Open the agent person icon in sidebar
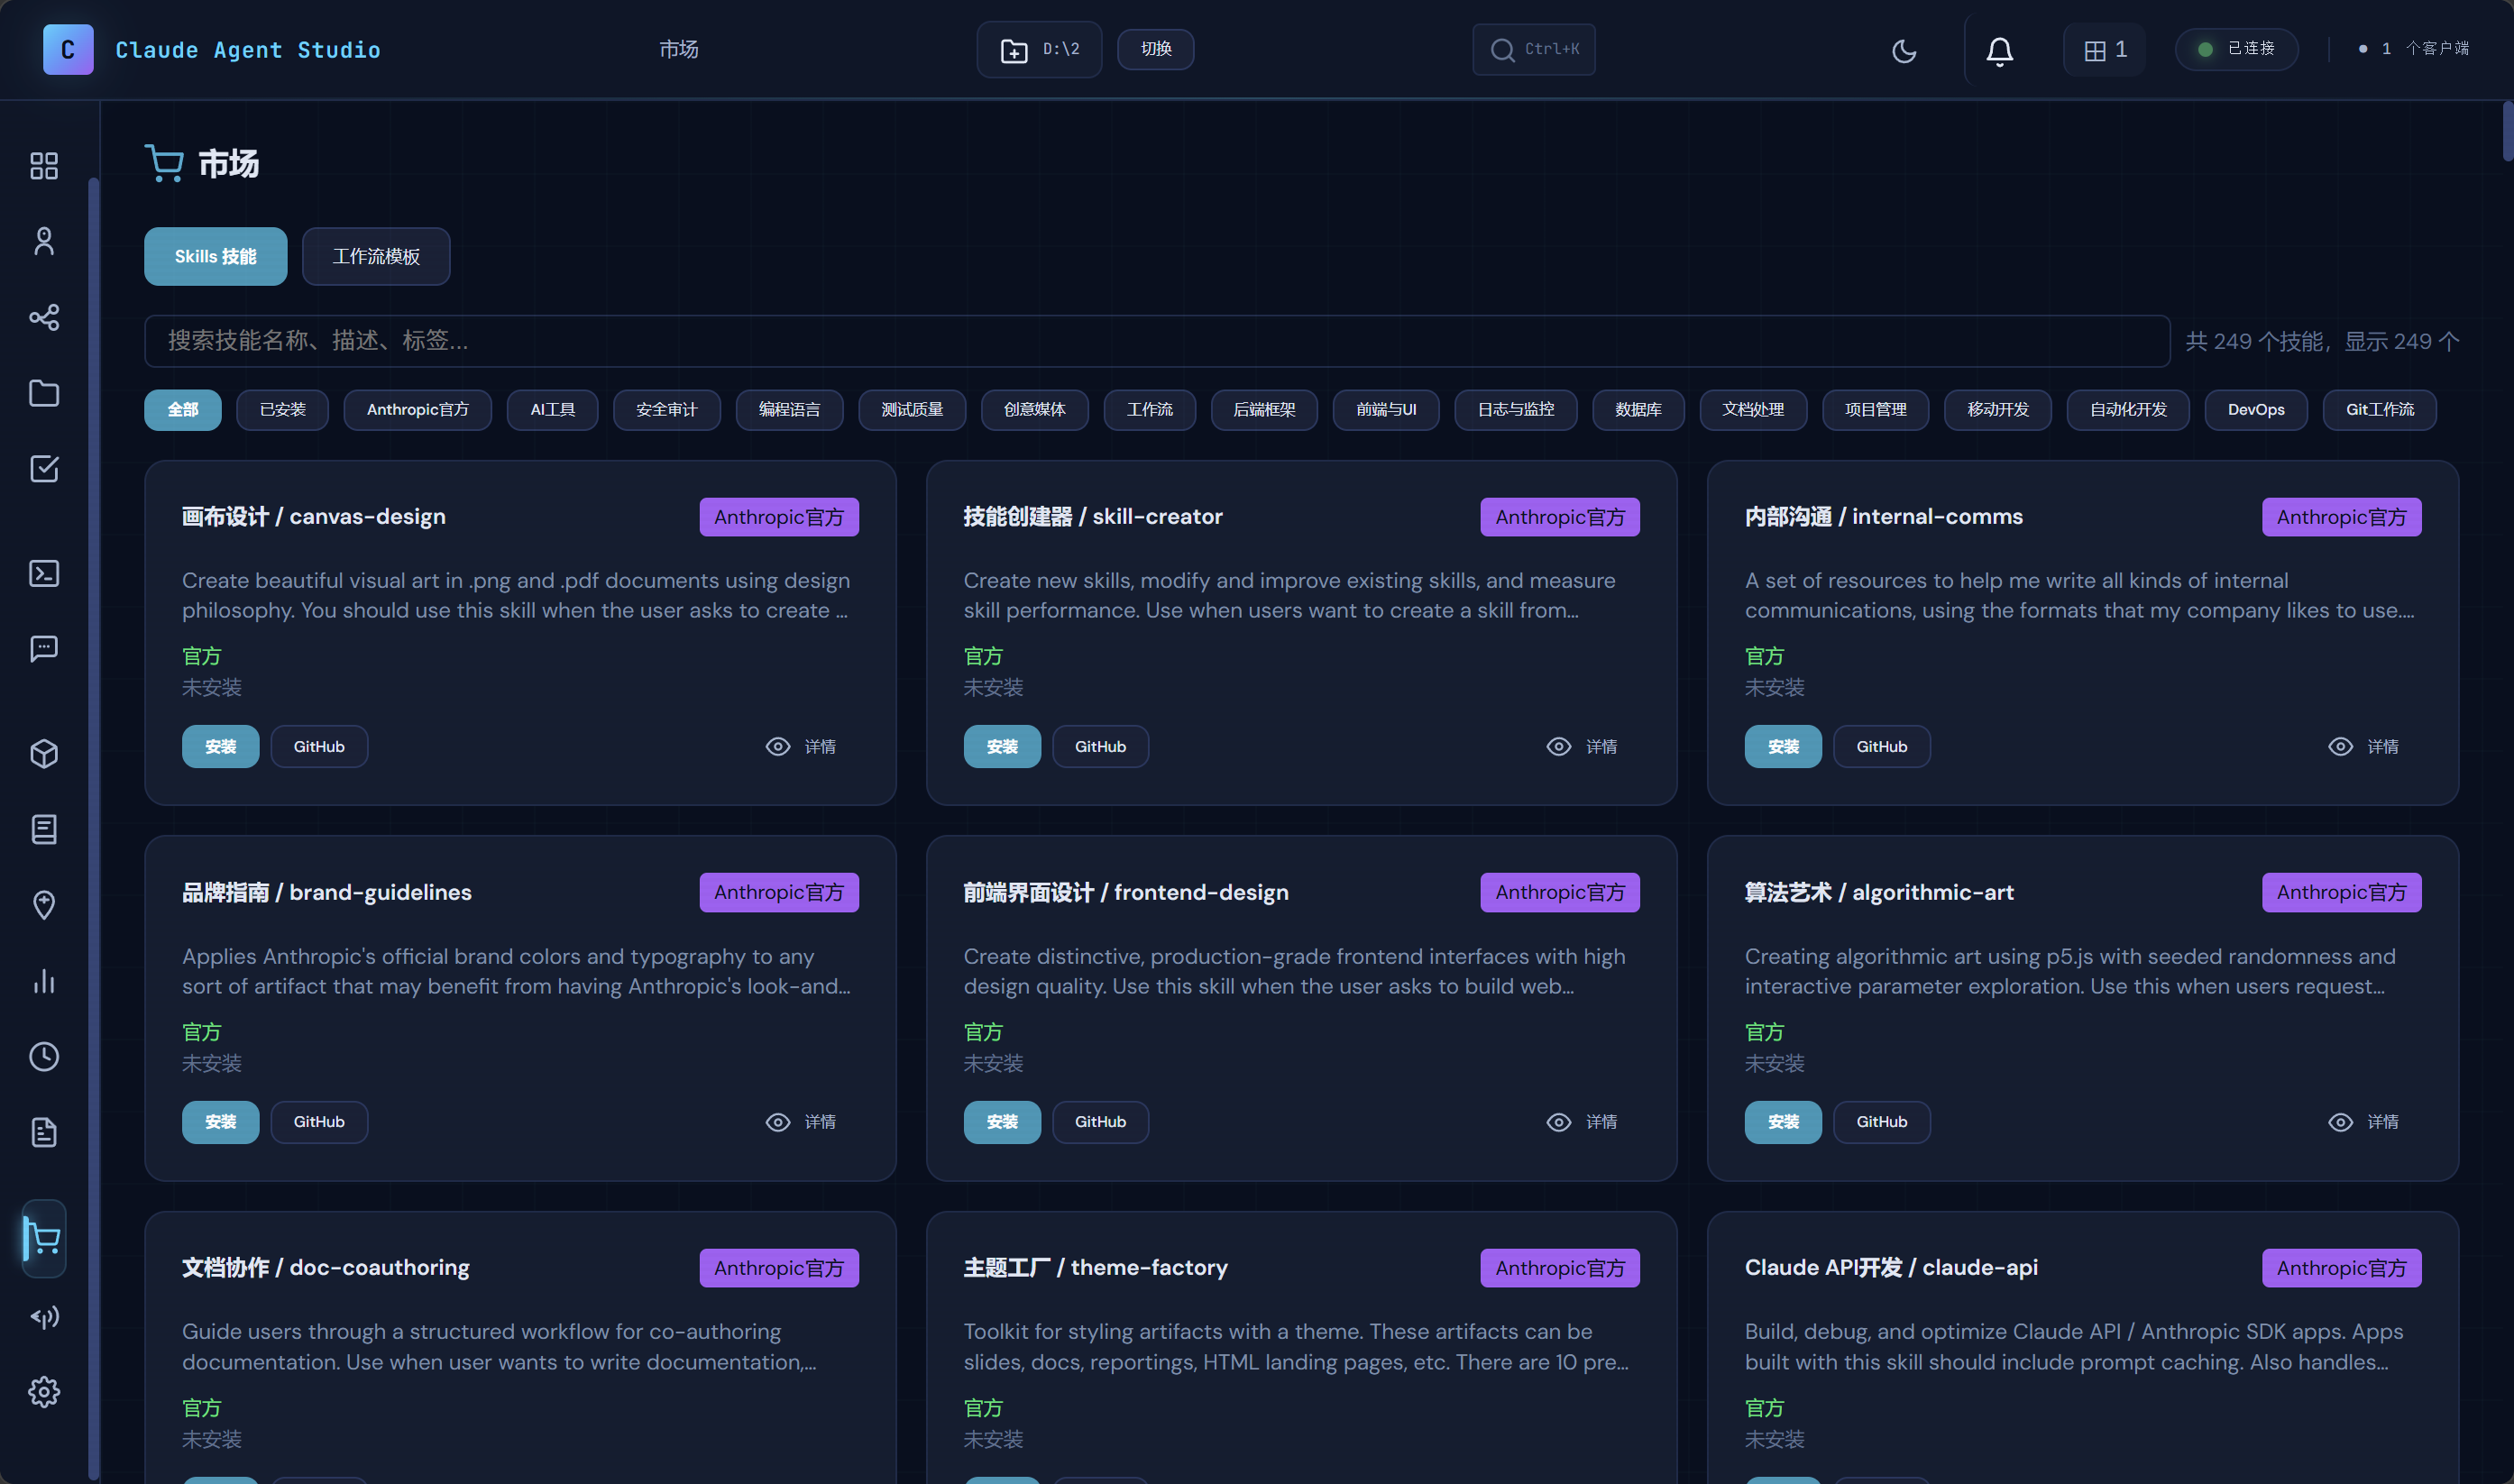The height and width of the screenshot is (1484, 2514). pyautogui.click(x=44, y=241)
